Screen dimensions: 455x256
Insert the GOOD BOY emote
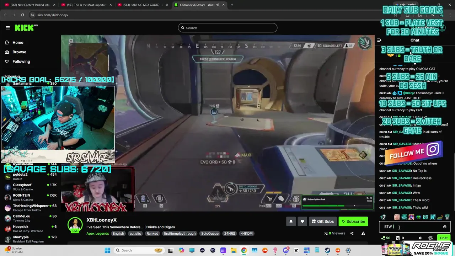[x=425, y=217]
